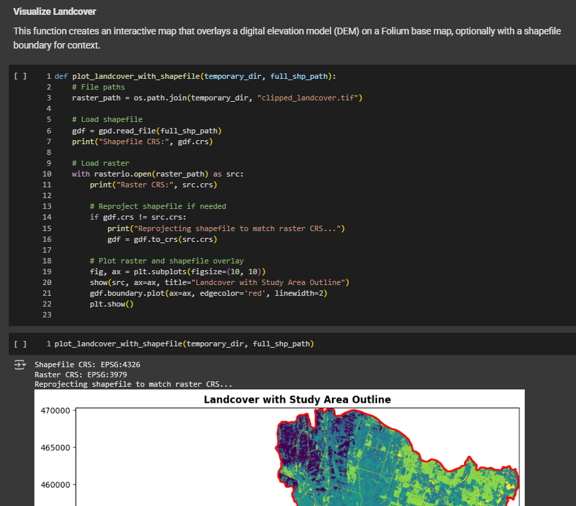The height and width of the screenshot is (506, 576).
Task: Click the 460000 y-axis tick label
Action: (x=55, y=485)
